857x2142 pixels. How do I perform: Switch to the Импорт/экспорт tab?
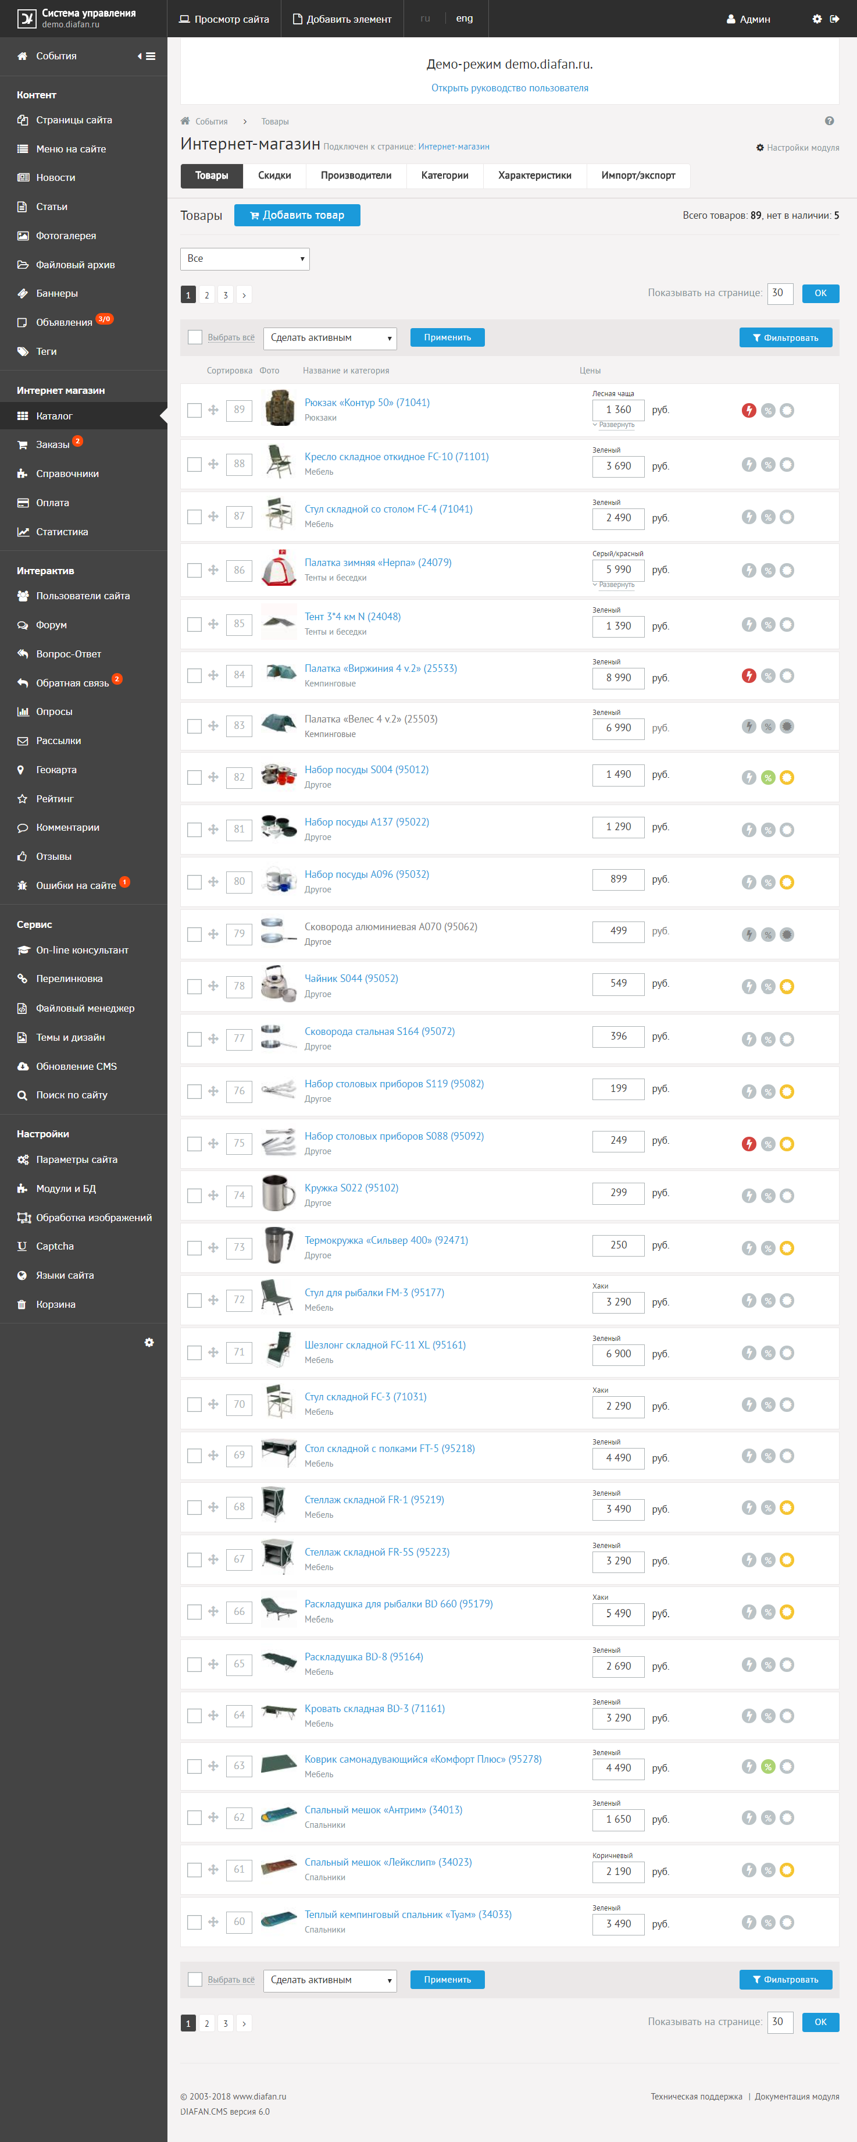pos(638,176)
